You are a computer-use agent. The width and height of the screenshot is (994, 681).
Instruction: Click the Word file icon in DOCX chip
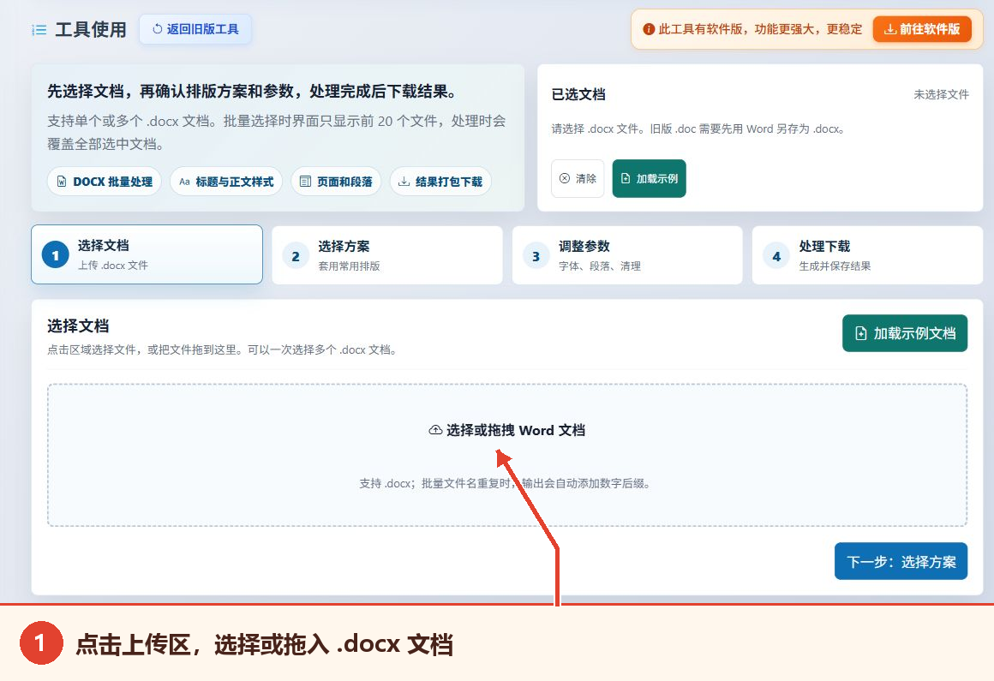point(62,182)
